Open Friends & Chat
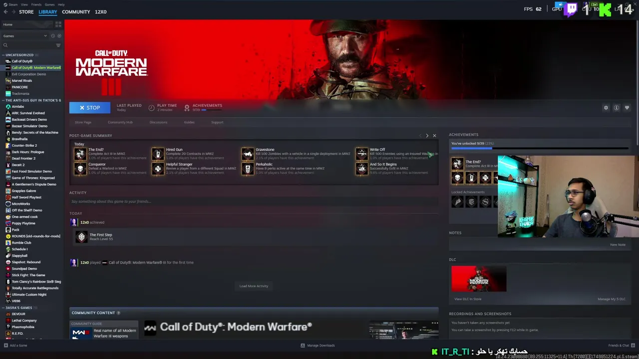 click(621, 346)
